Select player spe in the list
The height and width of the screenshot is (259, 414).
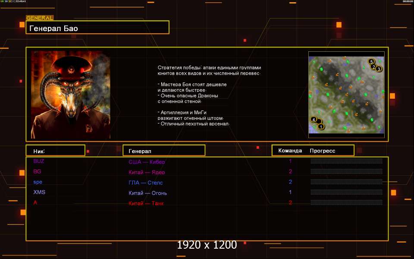click(38, 182)
